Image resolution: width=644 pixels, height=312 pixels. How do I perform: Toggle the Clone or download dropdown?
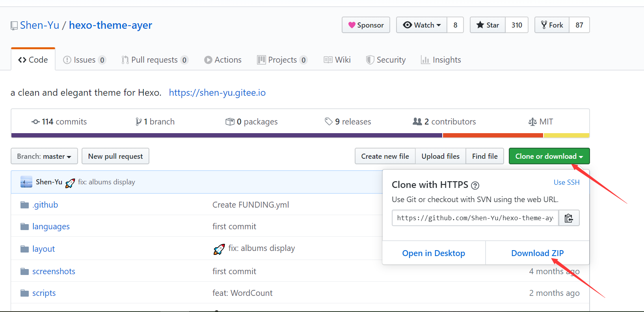coord(549,156)
